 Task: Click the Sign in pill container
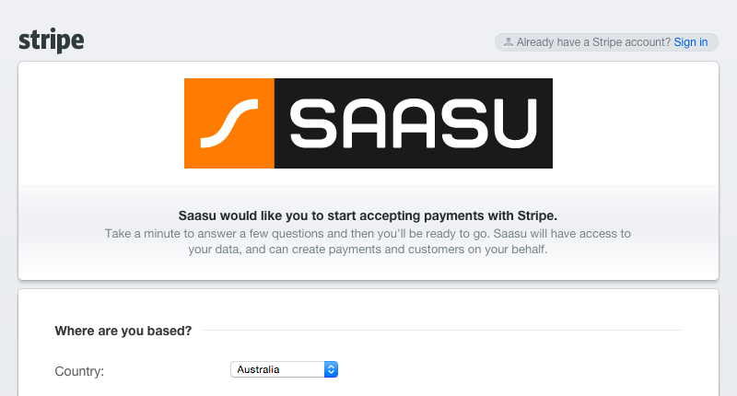606,42
